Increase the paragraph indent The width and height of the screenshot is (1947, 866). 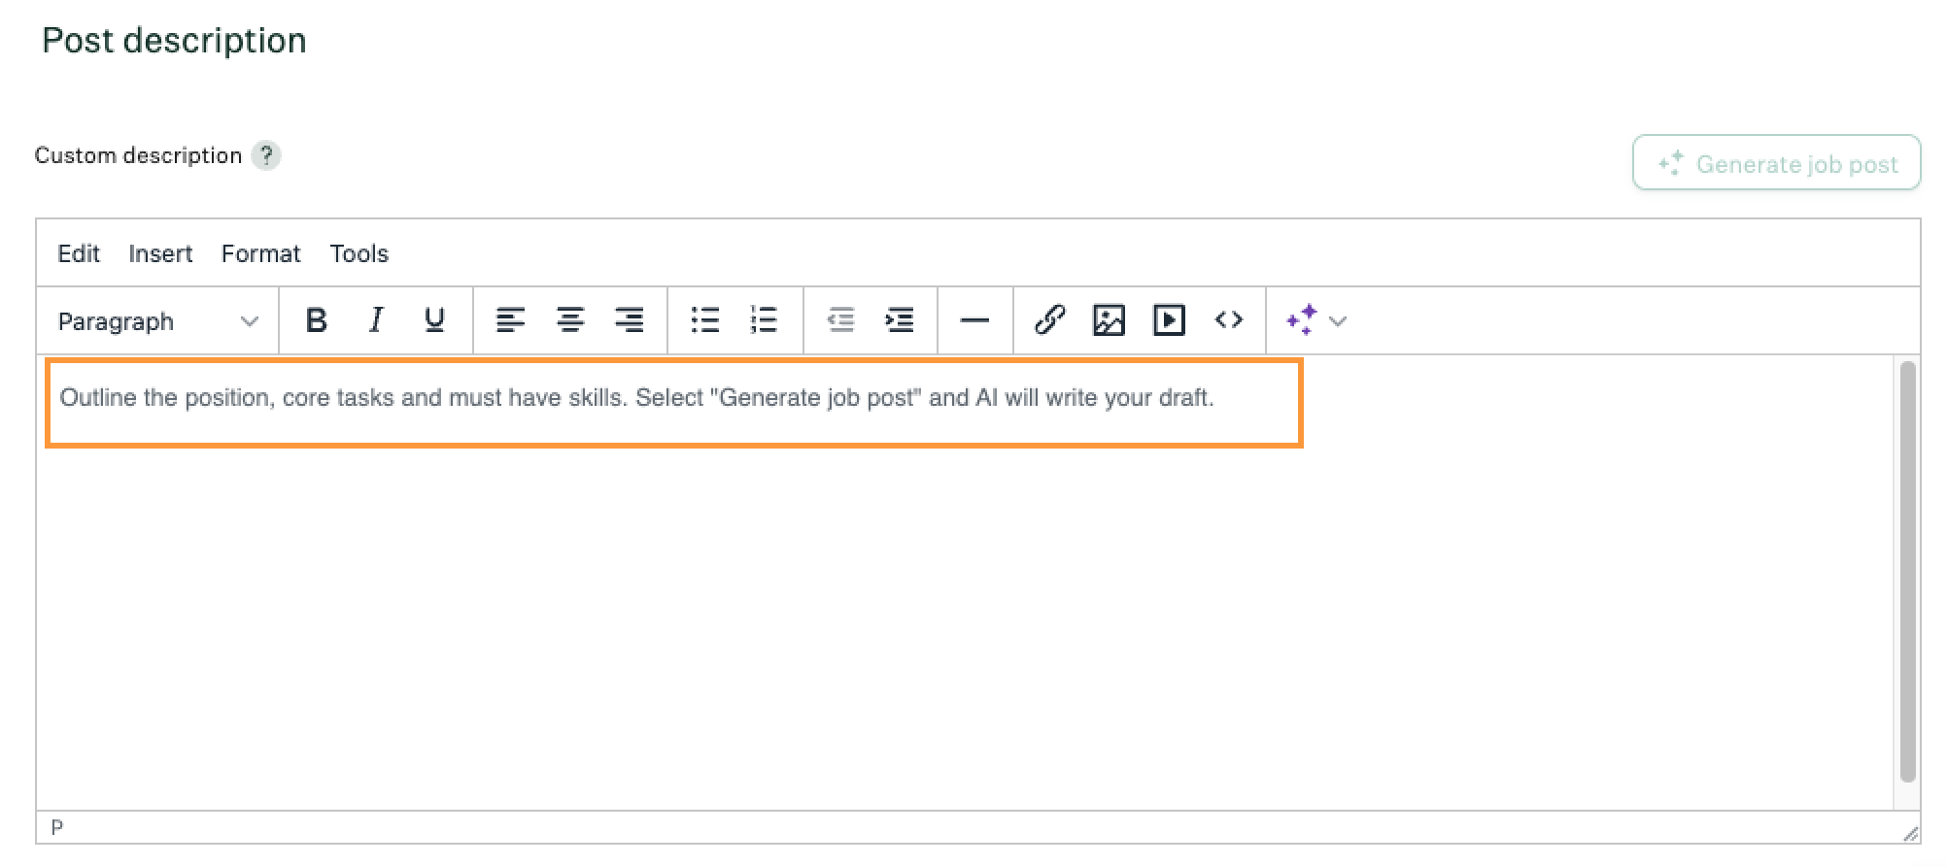pos(900,320)
